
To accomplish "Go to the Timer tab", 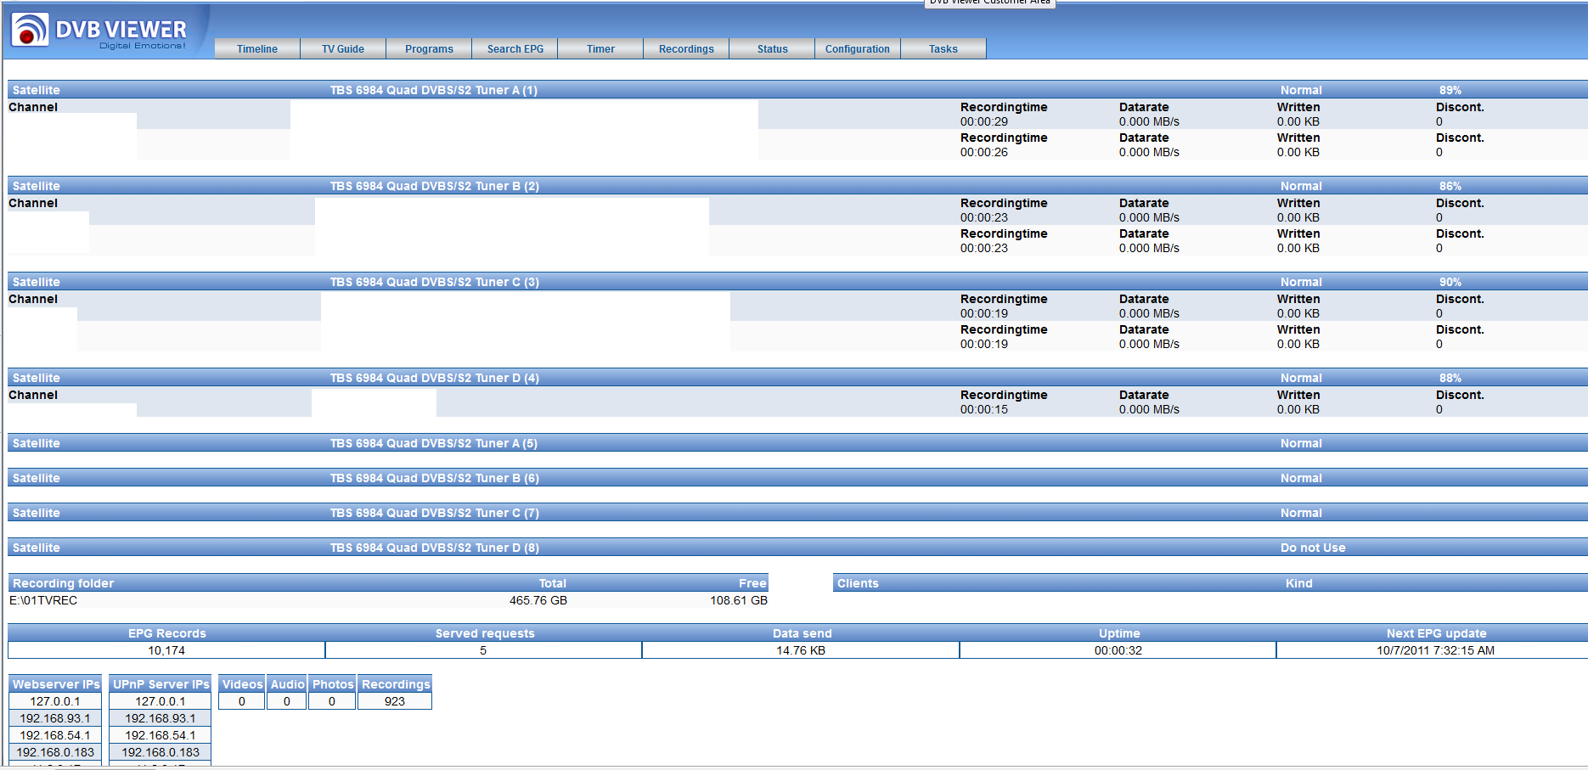I will pos(600,48).
